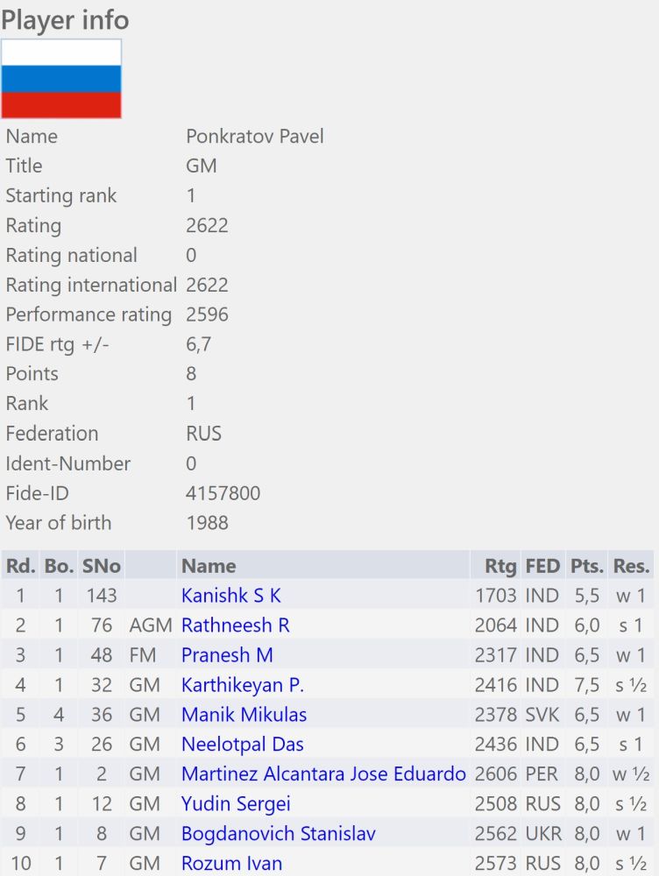Open Kanishk S K player link
659x876 pixels.
tap(230, 596)
